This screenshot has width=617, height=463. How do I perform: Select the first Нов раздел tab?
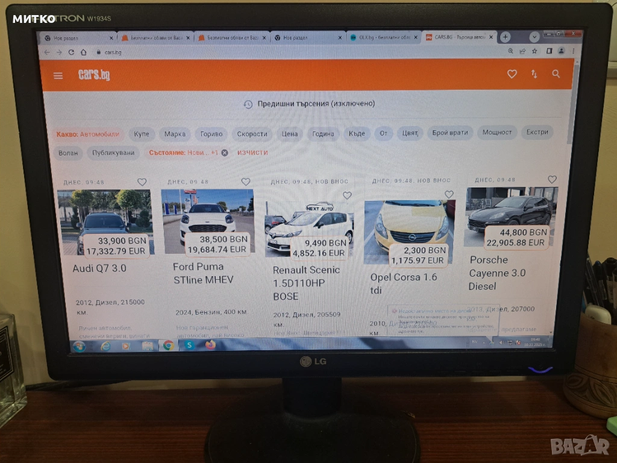tap(75, 37)
